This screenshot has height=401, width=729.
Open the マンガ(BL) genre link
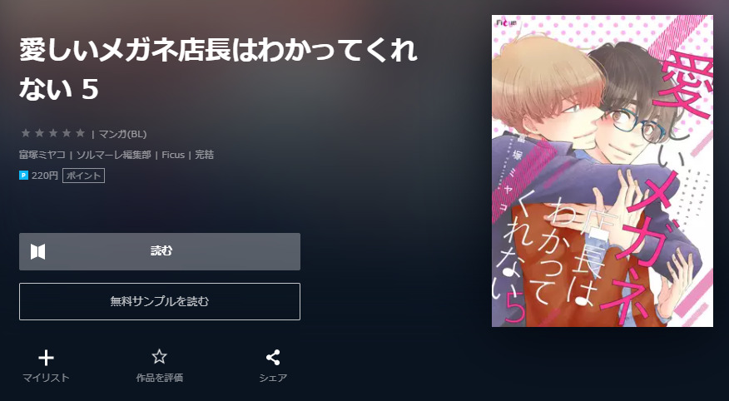coord(122,134)
